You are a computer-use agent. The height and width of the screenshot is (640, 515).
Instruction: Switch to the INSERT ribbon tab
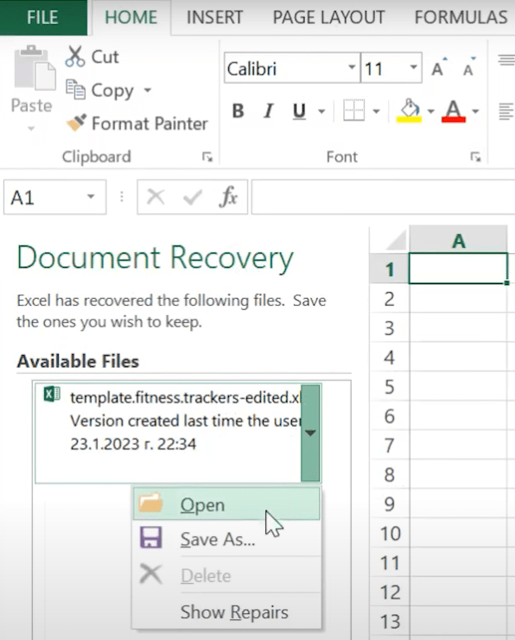pos(214,17)
